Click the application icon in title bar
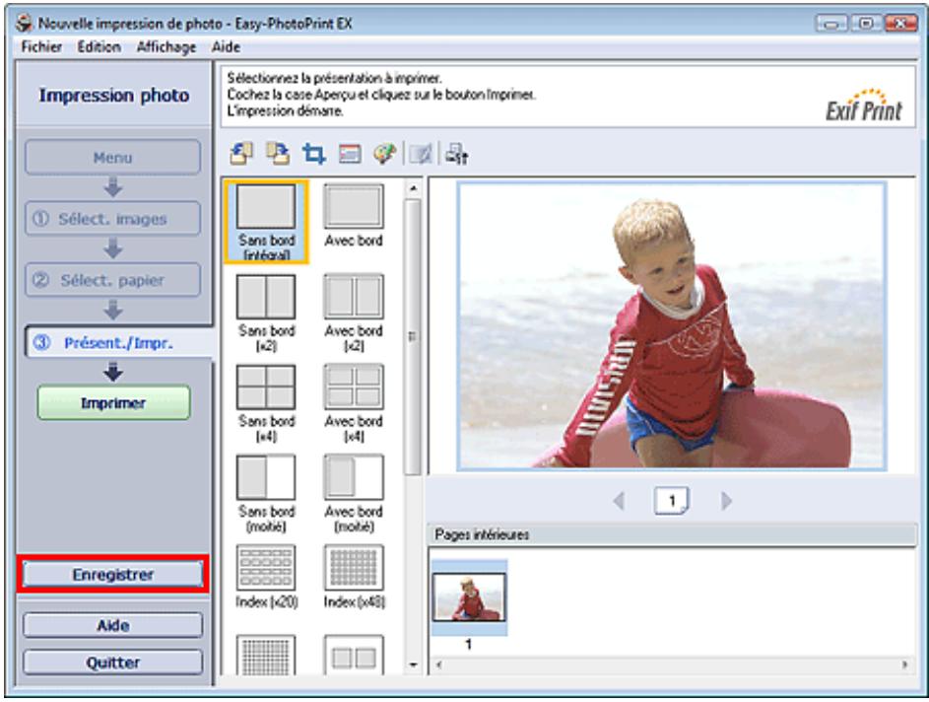929x702 pixels. tap(25, 23)
